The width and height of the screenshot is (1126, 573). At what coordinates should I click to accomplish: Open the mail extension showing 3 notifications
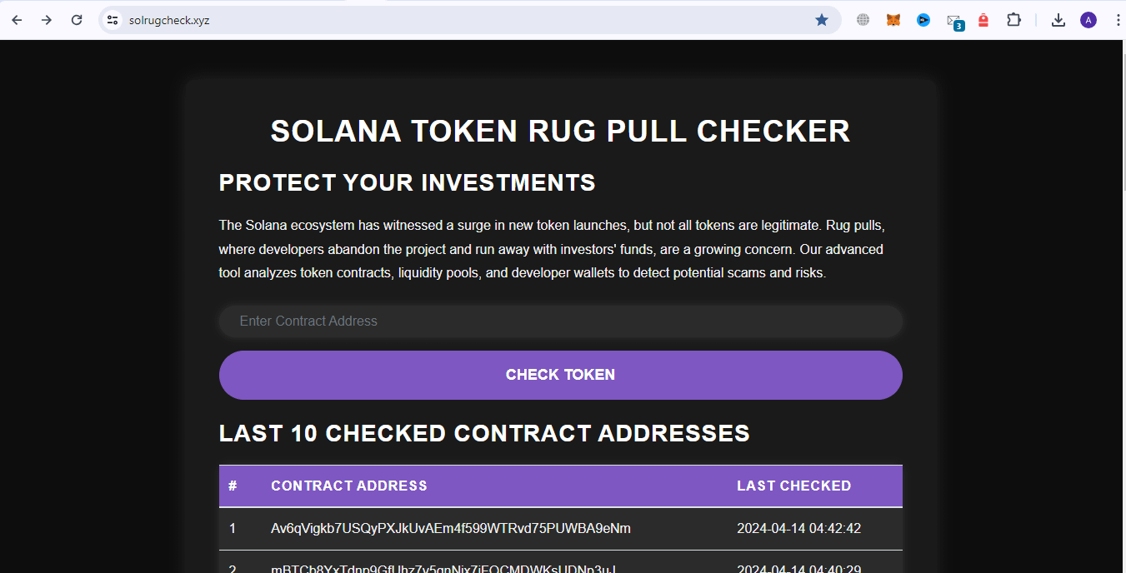(x=953, y=19)
